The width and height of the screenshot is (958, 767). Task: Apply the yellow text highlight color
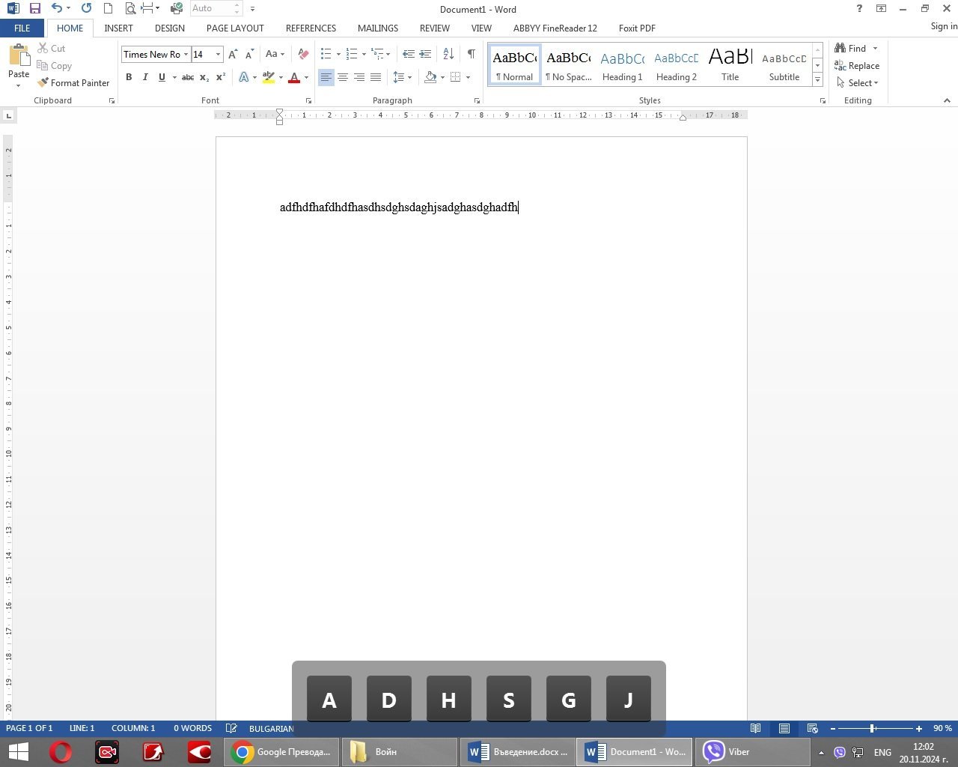[268, 77]
